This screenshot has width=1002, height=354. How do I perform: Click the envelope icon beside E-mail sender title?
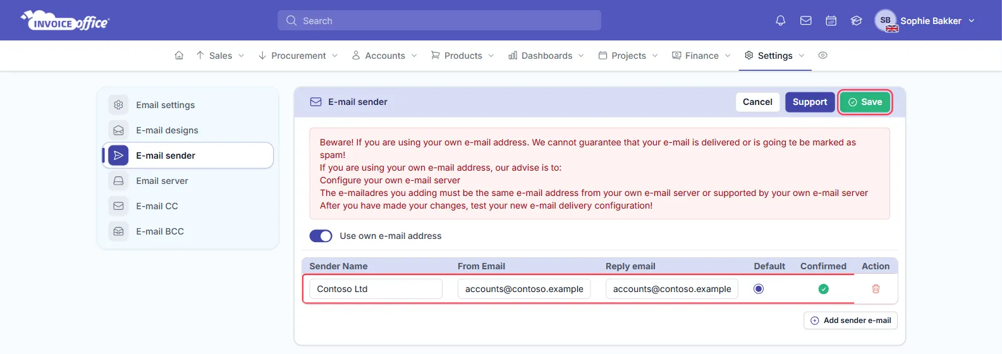[315, 102]
